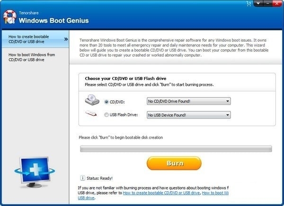Click the CD/DVD drive disc icon
284x206 pixels.
[x=92, y=99]
